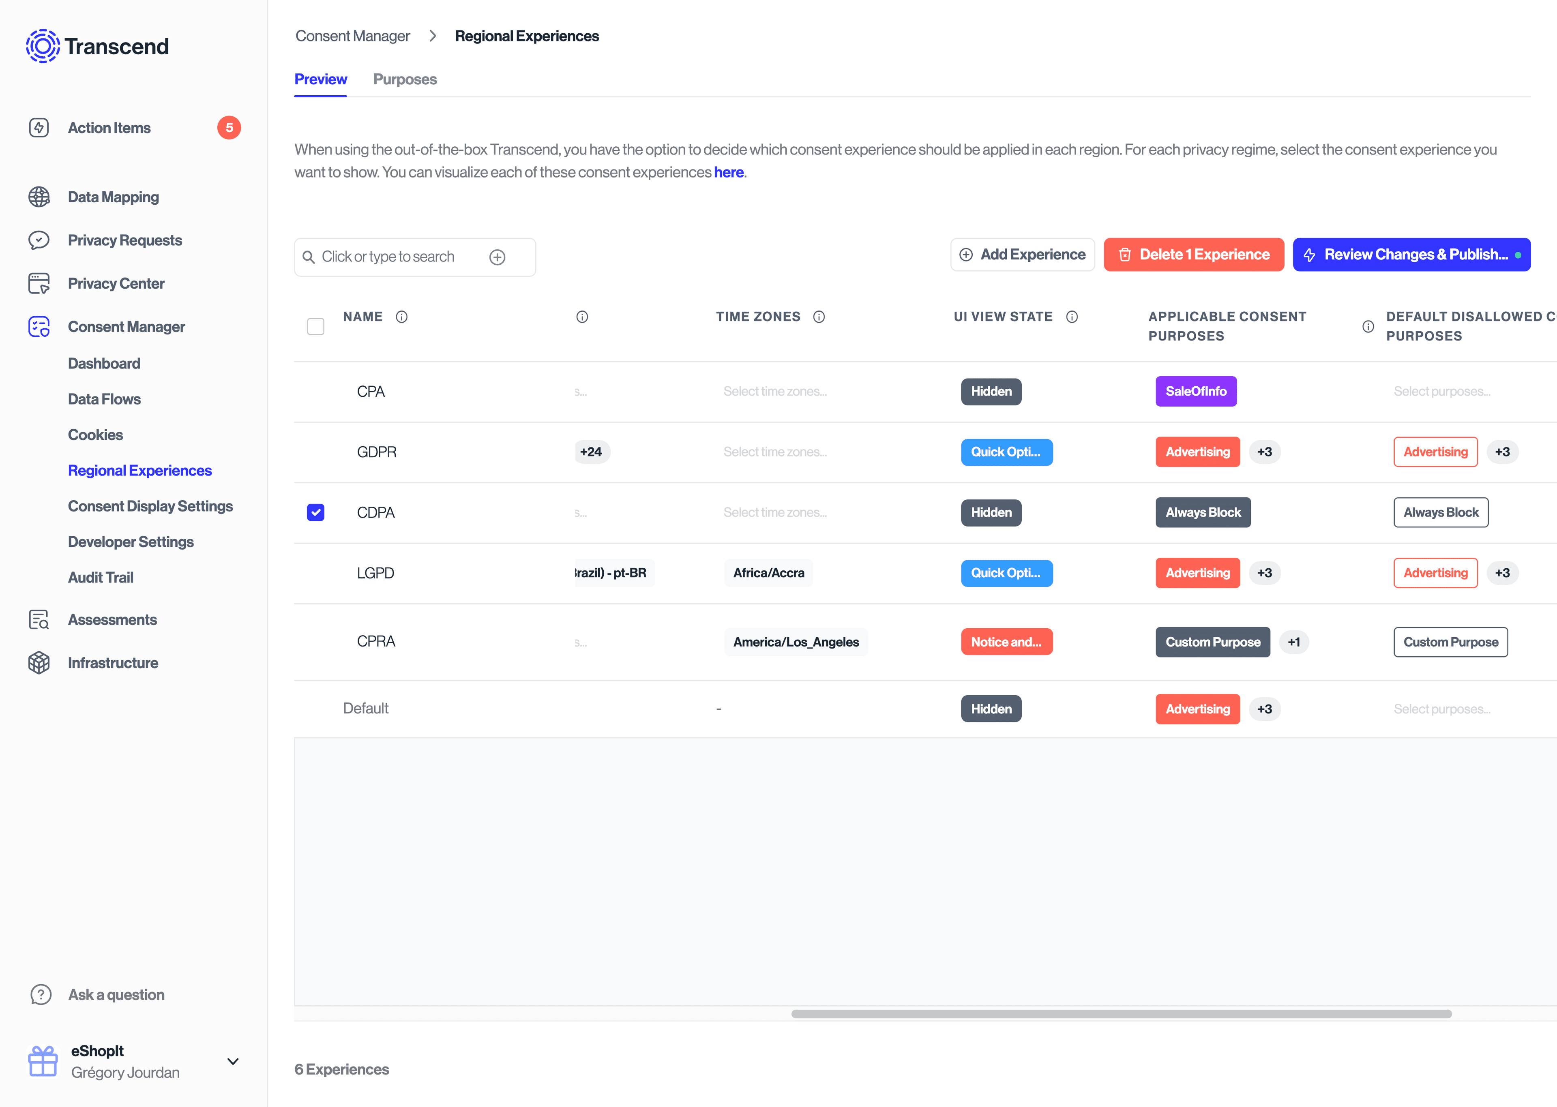Click the Privacy Requests chat icon

pos(39,240)
